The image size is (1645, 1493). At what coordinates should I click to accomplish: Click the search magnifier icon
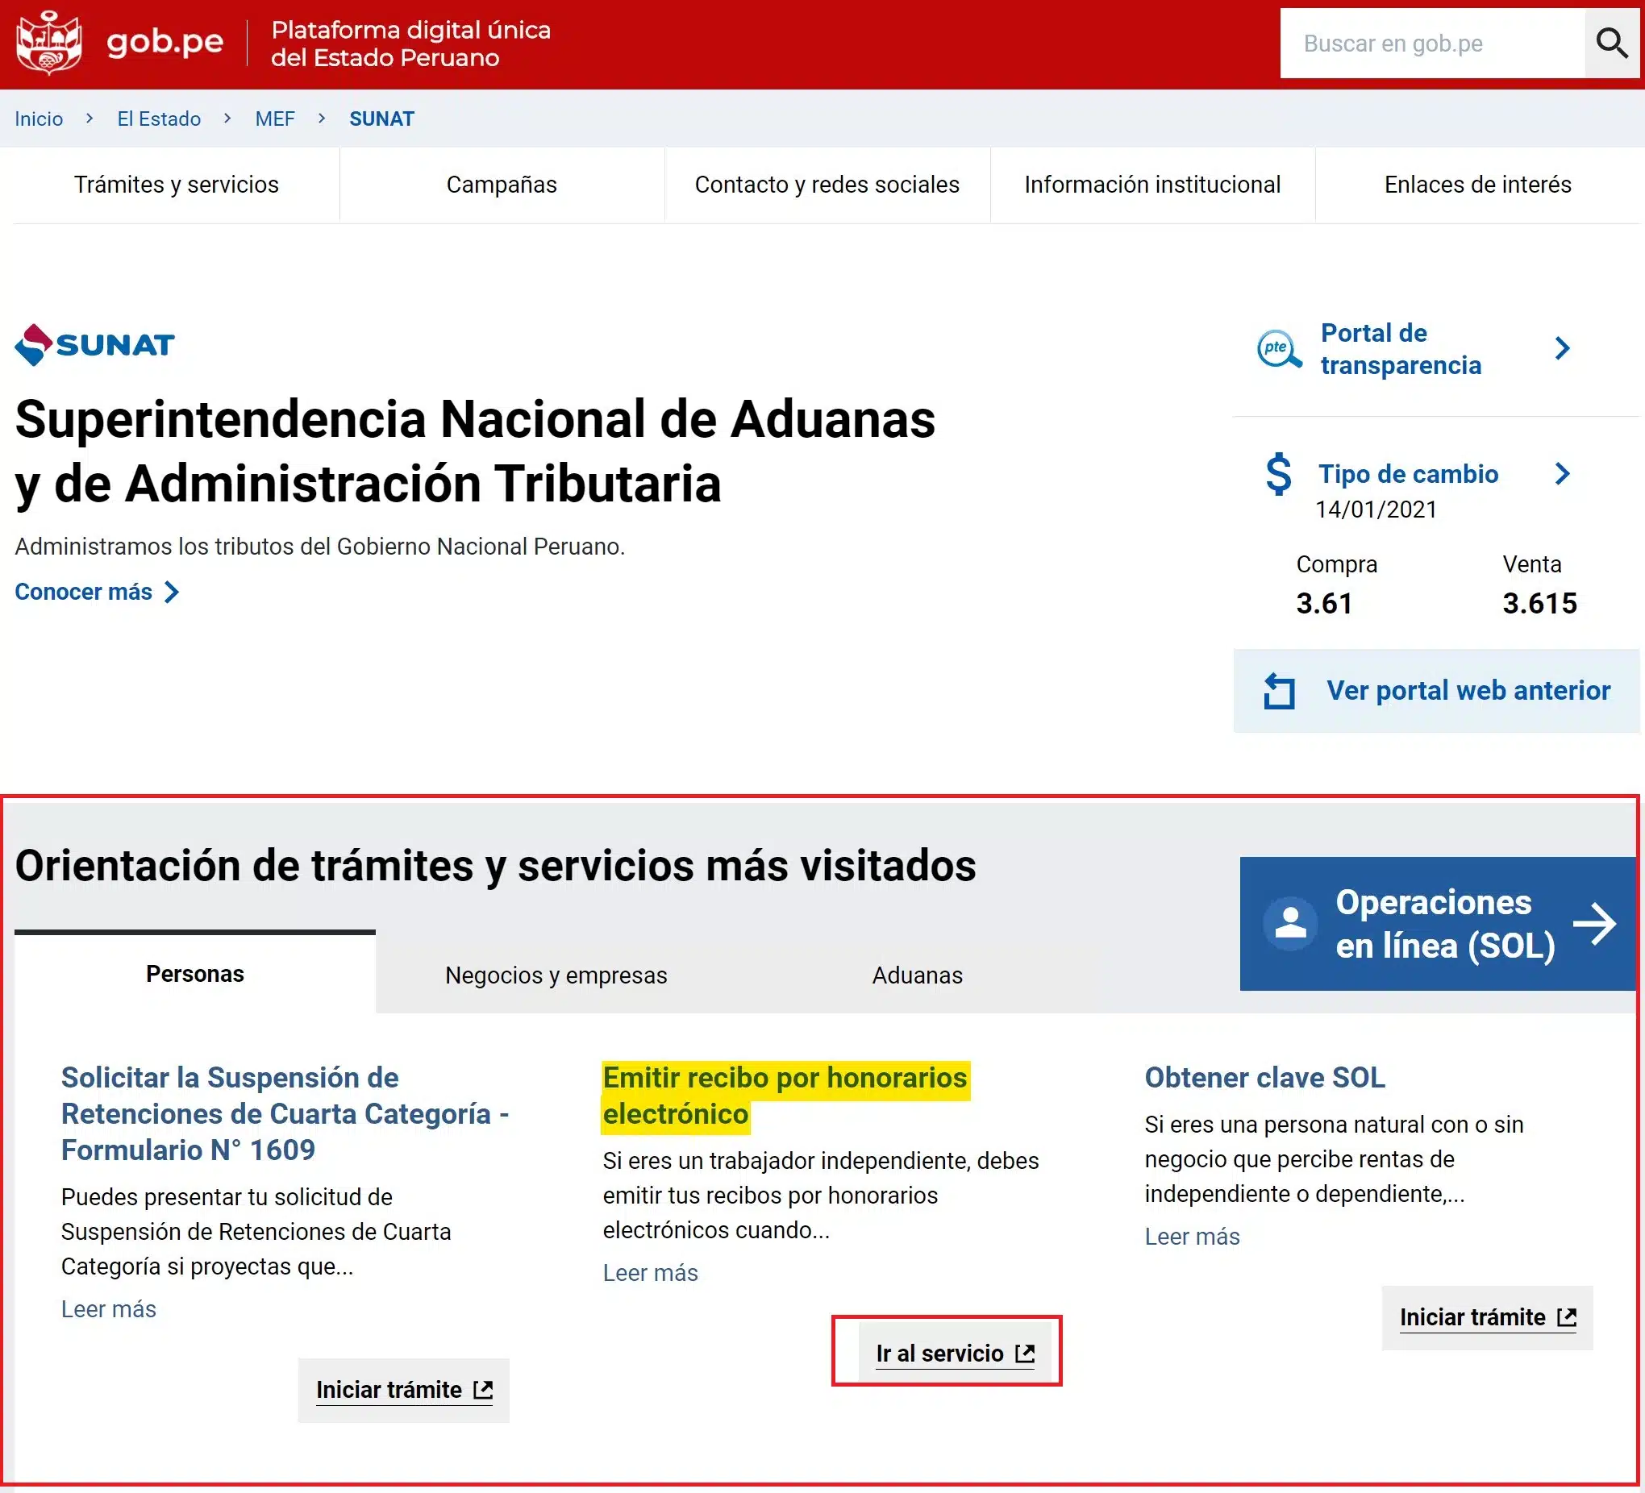(1612, 44)
